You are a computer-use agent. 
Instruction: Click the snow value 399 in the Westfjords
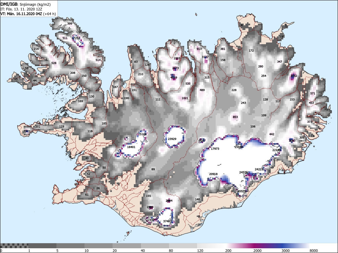(x=70, y=24)
